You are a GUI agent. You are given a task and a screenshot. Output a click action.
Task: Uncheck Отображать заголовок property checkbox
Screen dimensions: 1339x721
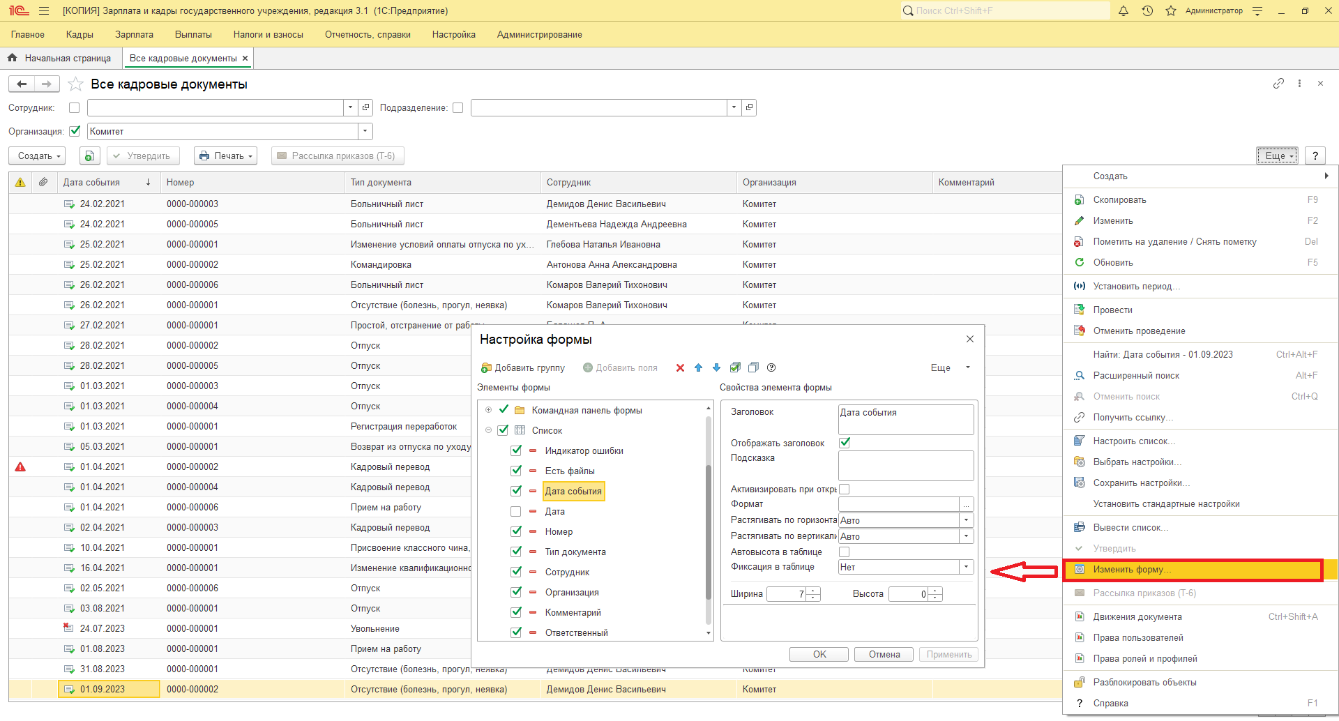845,443
